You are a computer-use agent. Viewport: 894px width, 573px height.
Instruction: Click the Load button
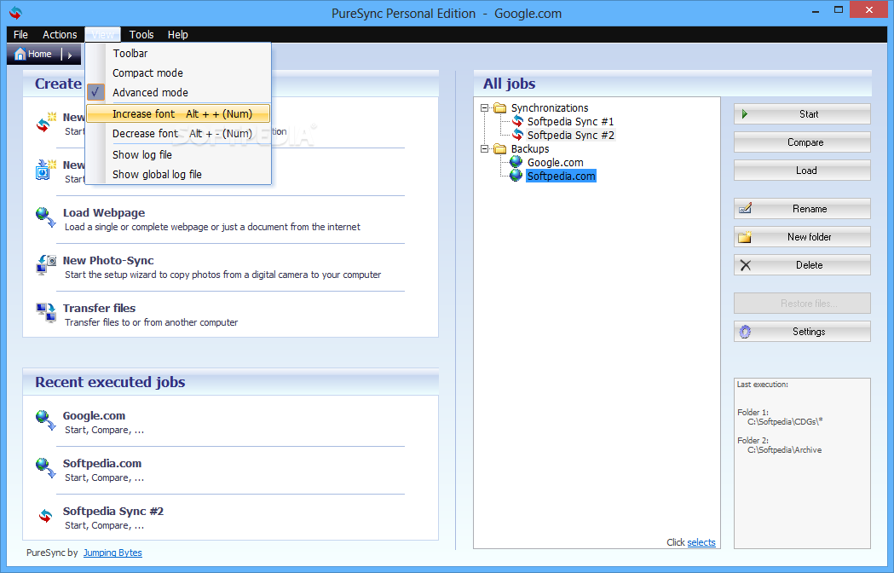(x=802, y=170)
